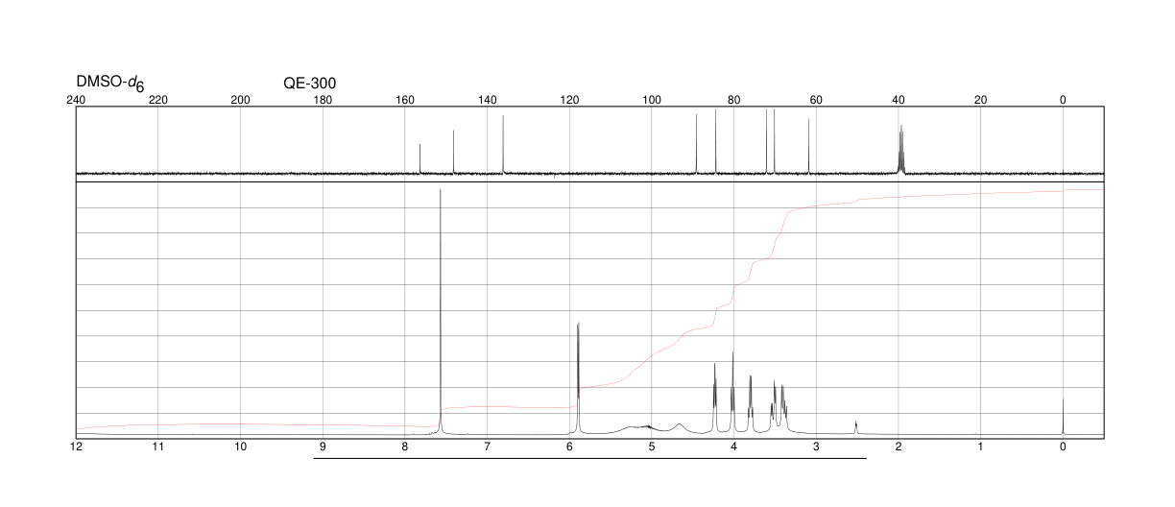Click the proton multiplet near 4.2 ppm
The height and width of the screenshot is (507, 1175).
[714, 398]
